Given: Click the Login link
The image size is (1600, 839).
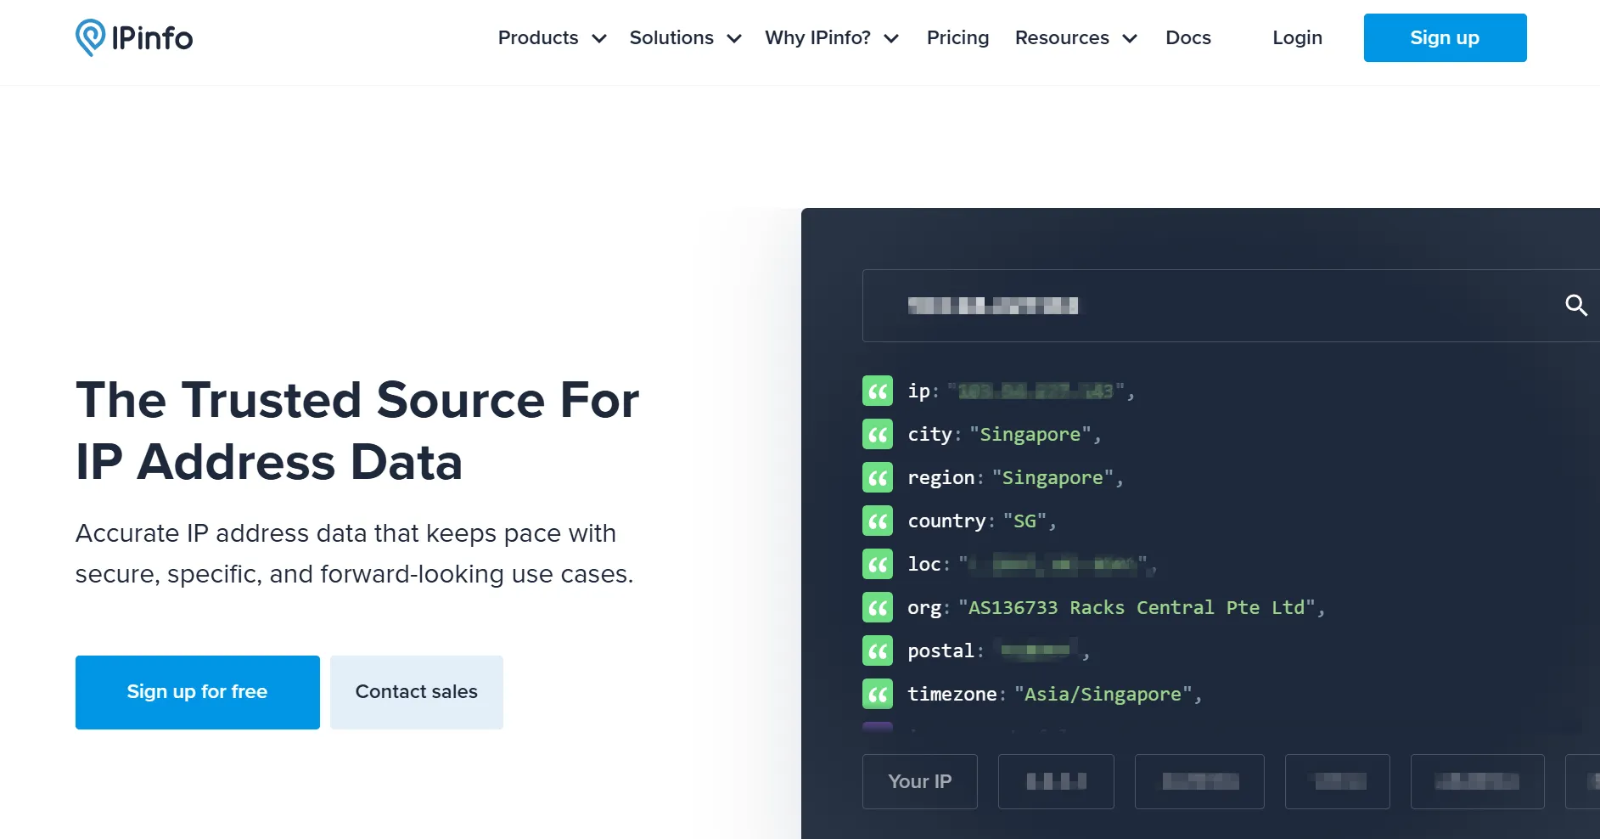Looking at the screenshot, I should 1297,38.
